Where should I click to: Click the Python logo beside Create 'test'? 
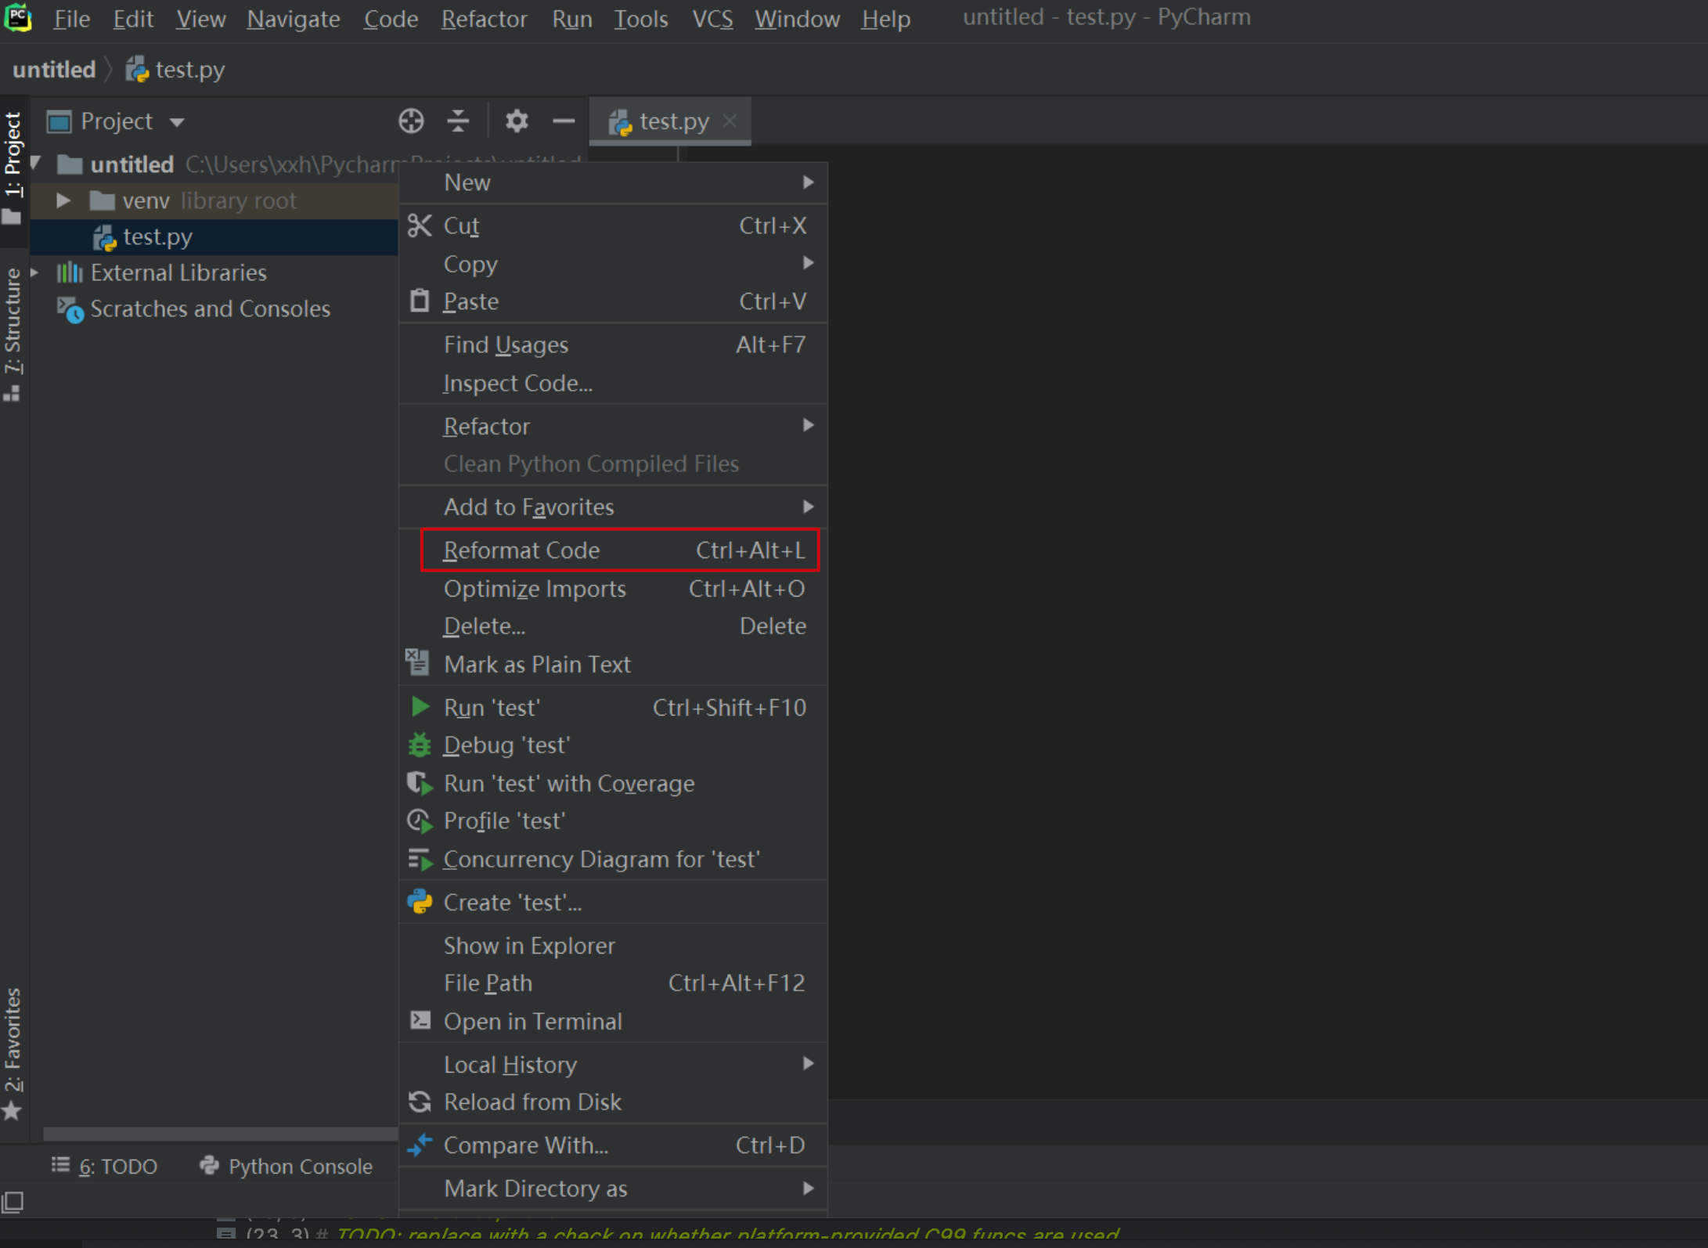[420, 902]
